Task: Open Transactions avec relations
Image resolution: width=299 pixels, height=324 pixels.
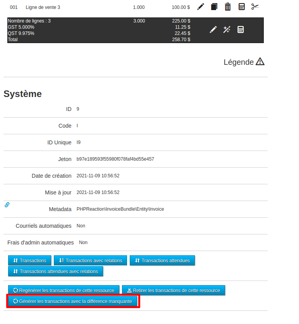Action: pos(91,260)
